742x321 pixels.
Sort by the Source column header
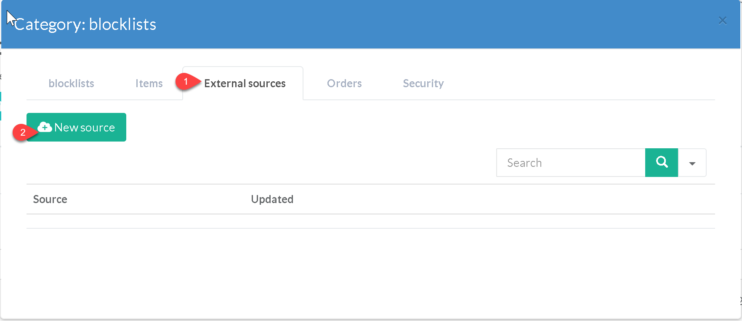coord(50,199)
